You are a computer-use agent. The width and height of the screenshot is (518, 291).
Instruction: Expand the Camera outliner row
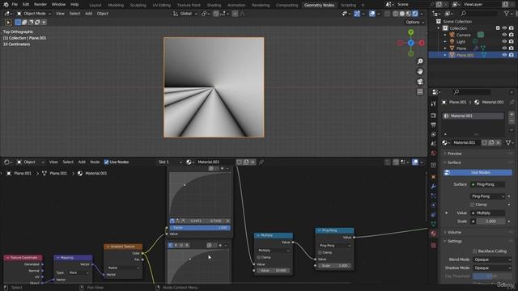(445, 35)
